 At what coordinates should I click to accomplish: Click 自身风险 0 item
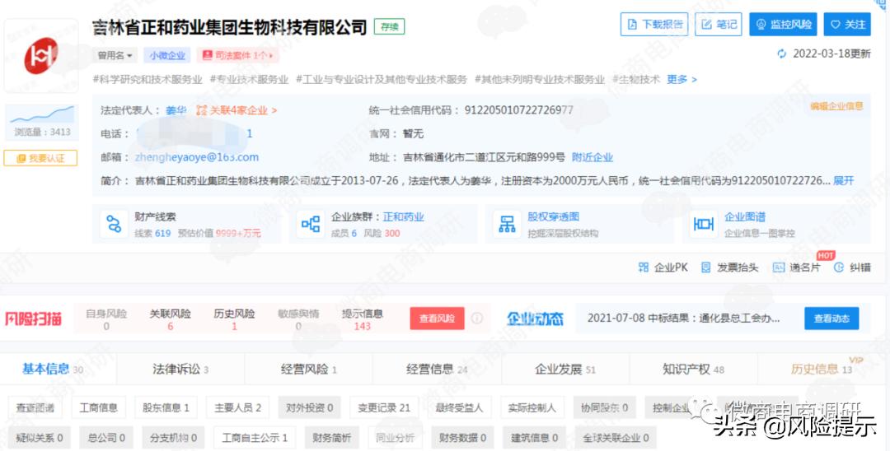coord(106,319)
